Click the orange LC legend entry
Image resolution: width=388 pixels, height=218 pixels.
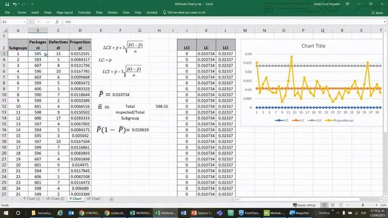tap(298, 121)
